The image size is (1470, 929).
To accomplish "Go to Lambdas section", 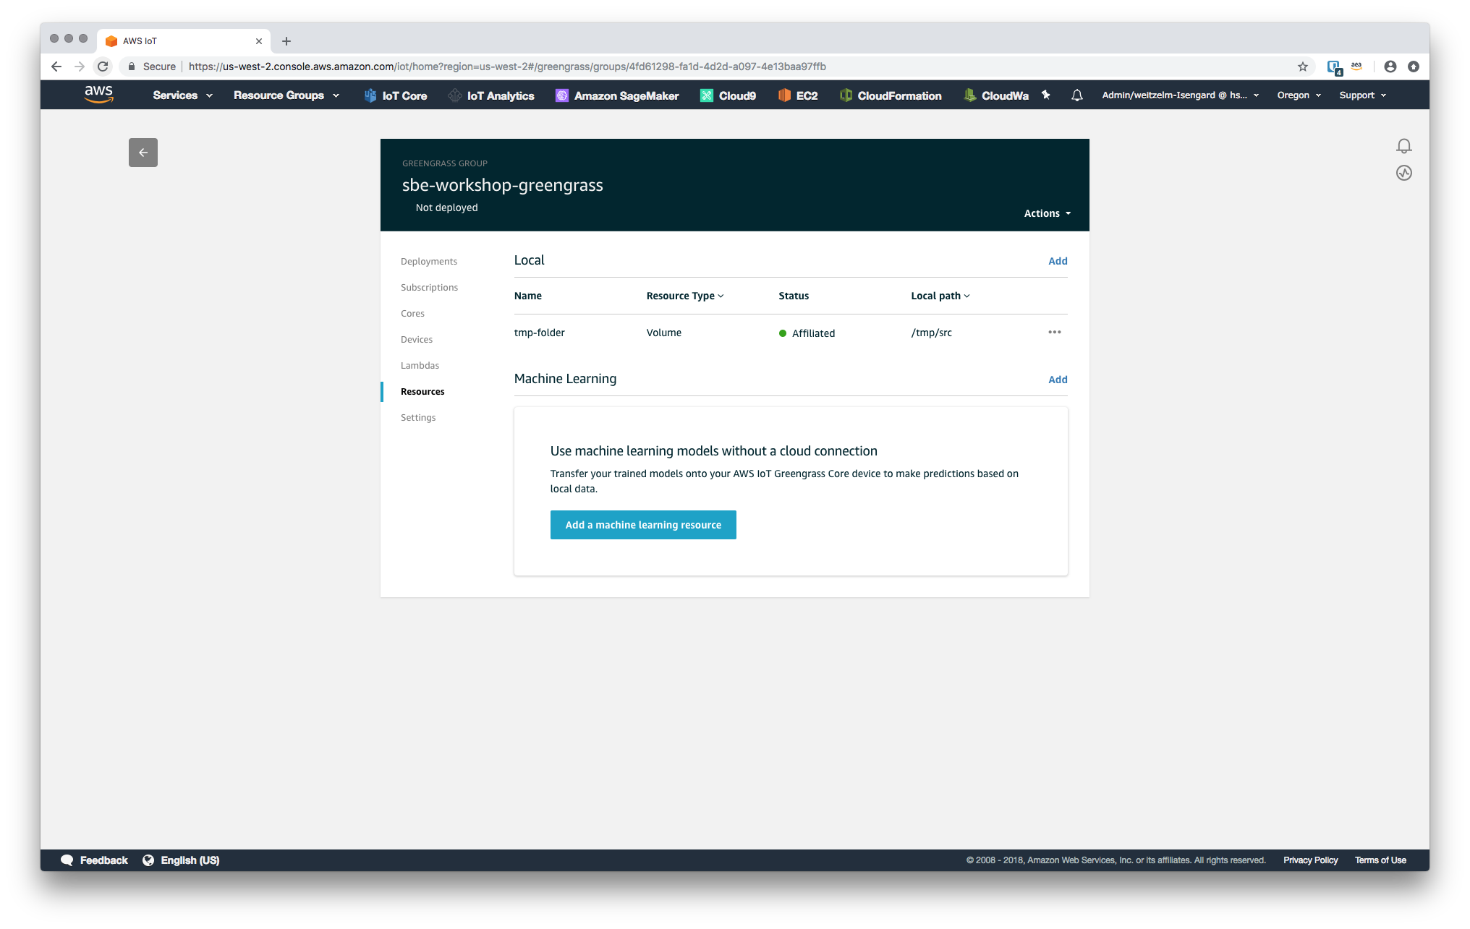I will pyautogui.click(x=420, y=366).
